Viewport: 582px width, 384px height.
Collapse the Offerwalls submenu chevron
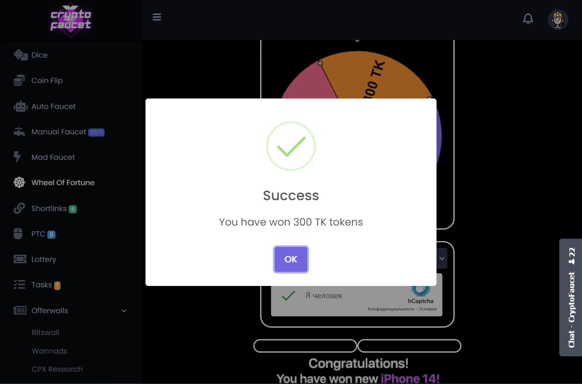[x=124, y=310]
